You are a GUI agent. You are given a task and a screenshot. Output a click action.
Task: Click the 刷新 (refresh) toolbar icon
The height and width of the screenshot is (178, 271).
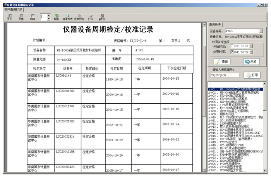pyautogui.click(x=57, y=17)
